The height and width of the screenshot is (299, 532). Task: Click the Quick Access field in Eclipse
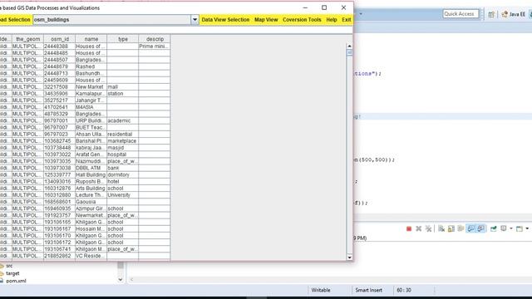461,14
